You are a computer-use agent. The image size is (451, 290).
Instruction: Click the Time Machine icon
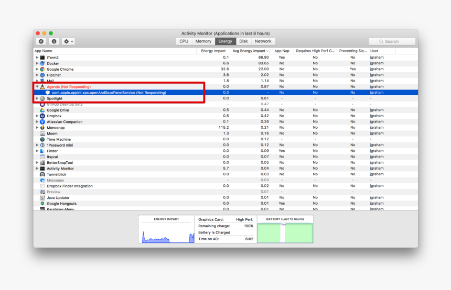coord(42,139)
